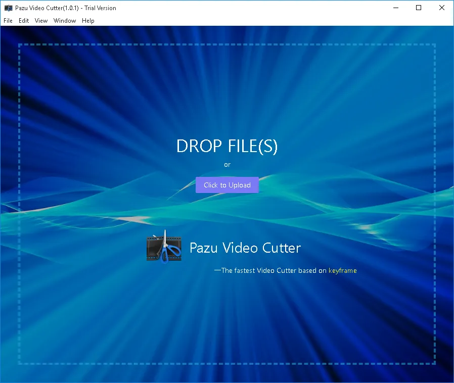Click the app icon in the title bar
The image size is (454, 383).
point(9,8)
